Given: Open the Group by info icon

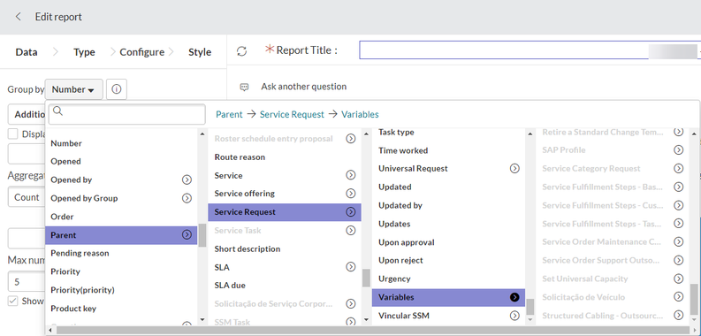Looking at the screenshot, I should pos(116,89).
